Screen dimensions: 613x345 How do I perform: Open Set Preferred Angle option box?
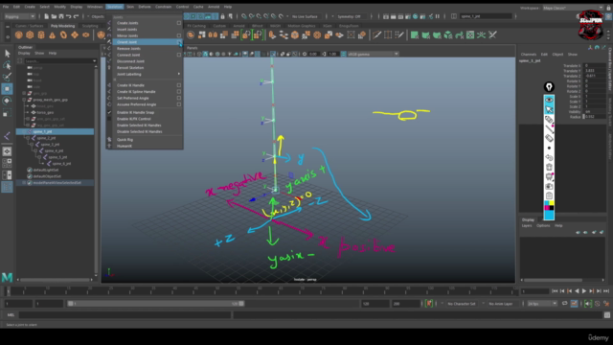pyautogui.click(x=179, y=98)
